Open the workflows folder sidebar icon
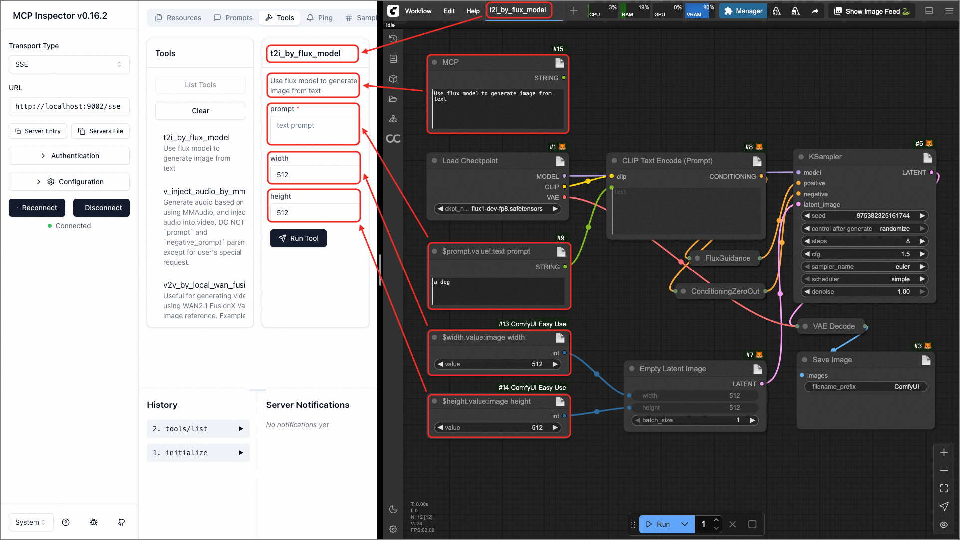Screen dimensions: 960x540 point(393,99)
